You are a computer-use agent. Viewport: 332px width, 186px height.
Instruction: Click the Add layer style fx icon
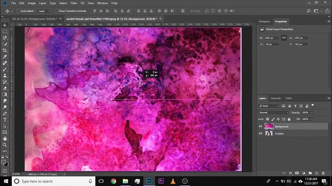[x=290, y=173]
